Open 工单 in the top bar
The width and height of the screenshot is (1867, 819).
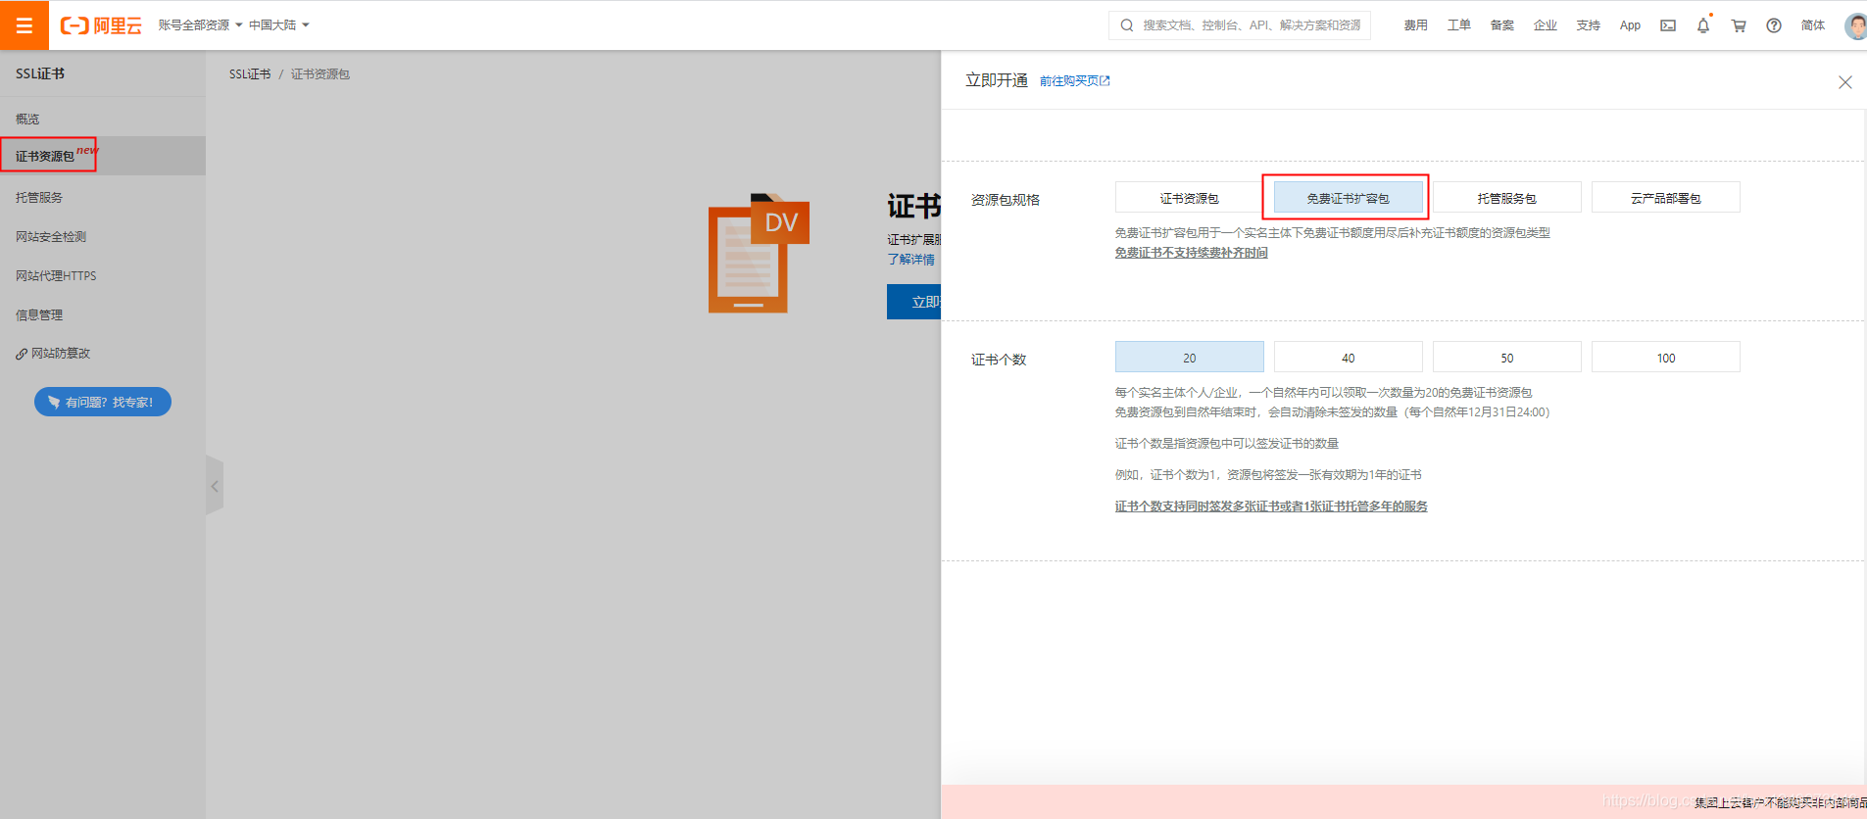coord(1458,25)
